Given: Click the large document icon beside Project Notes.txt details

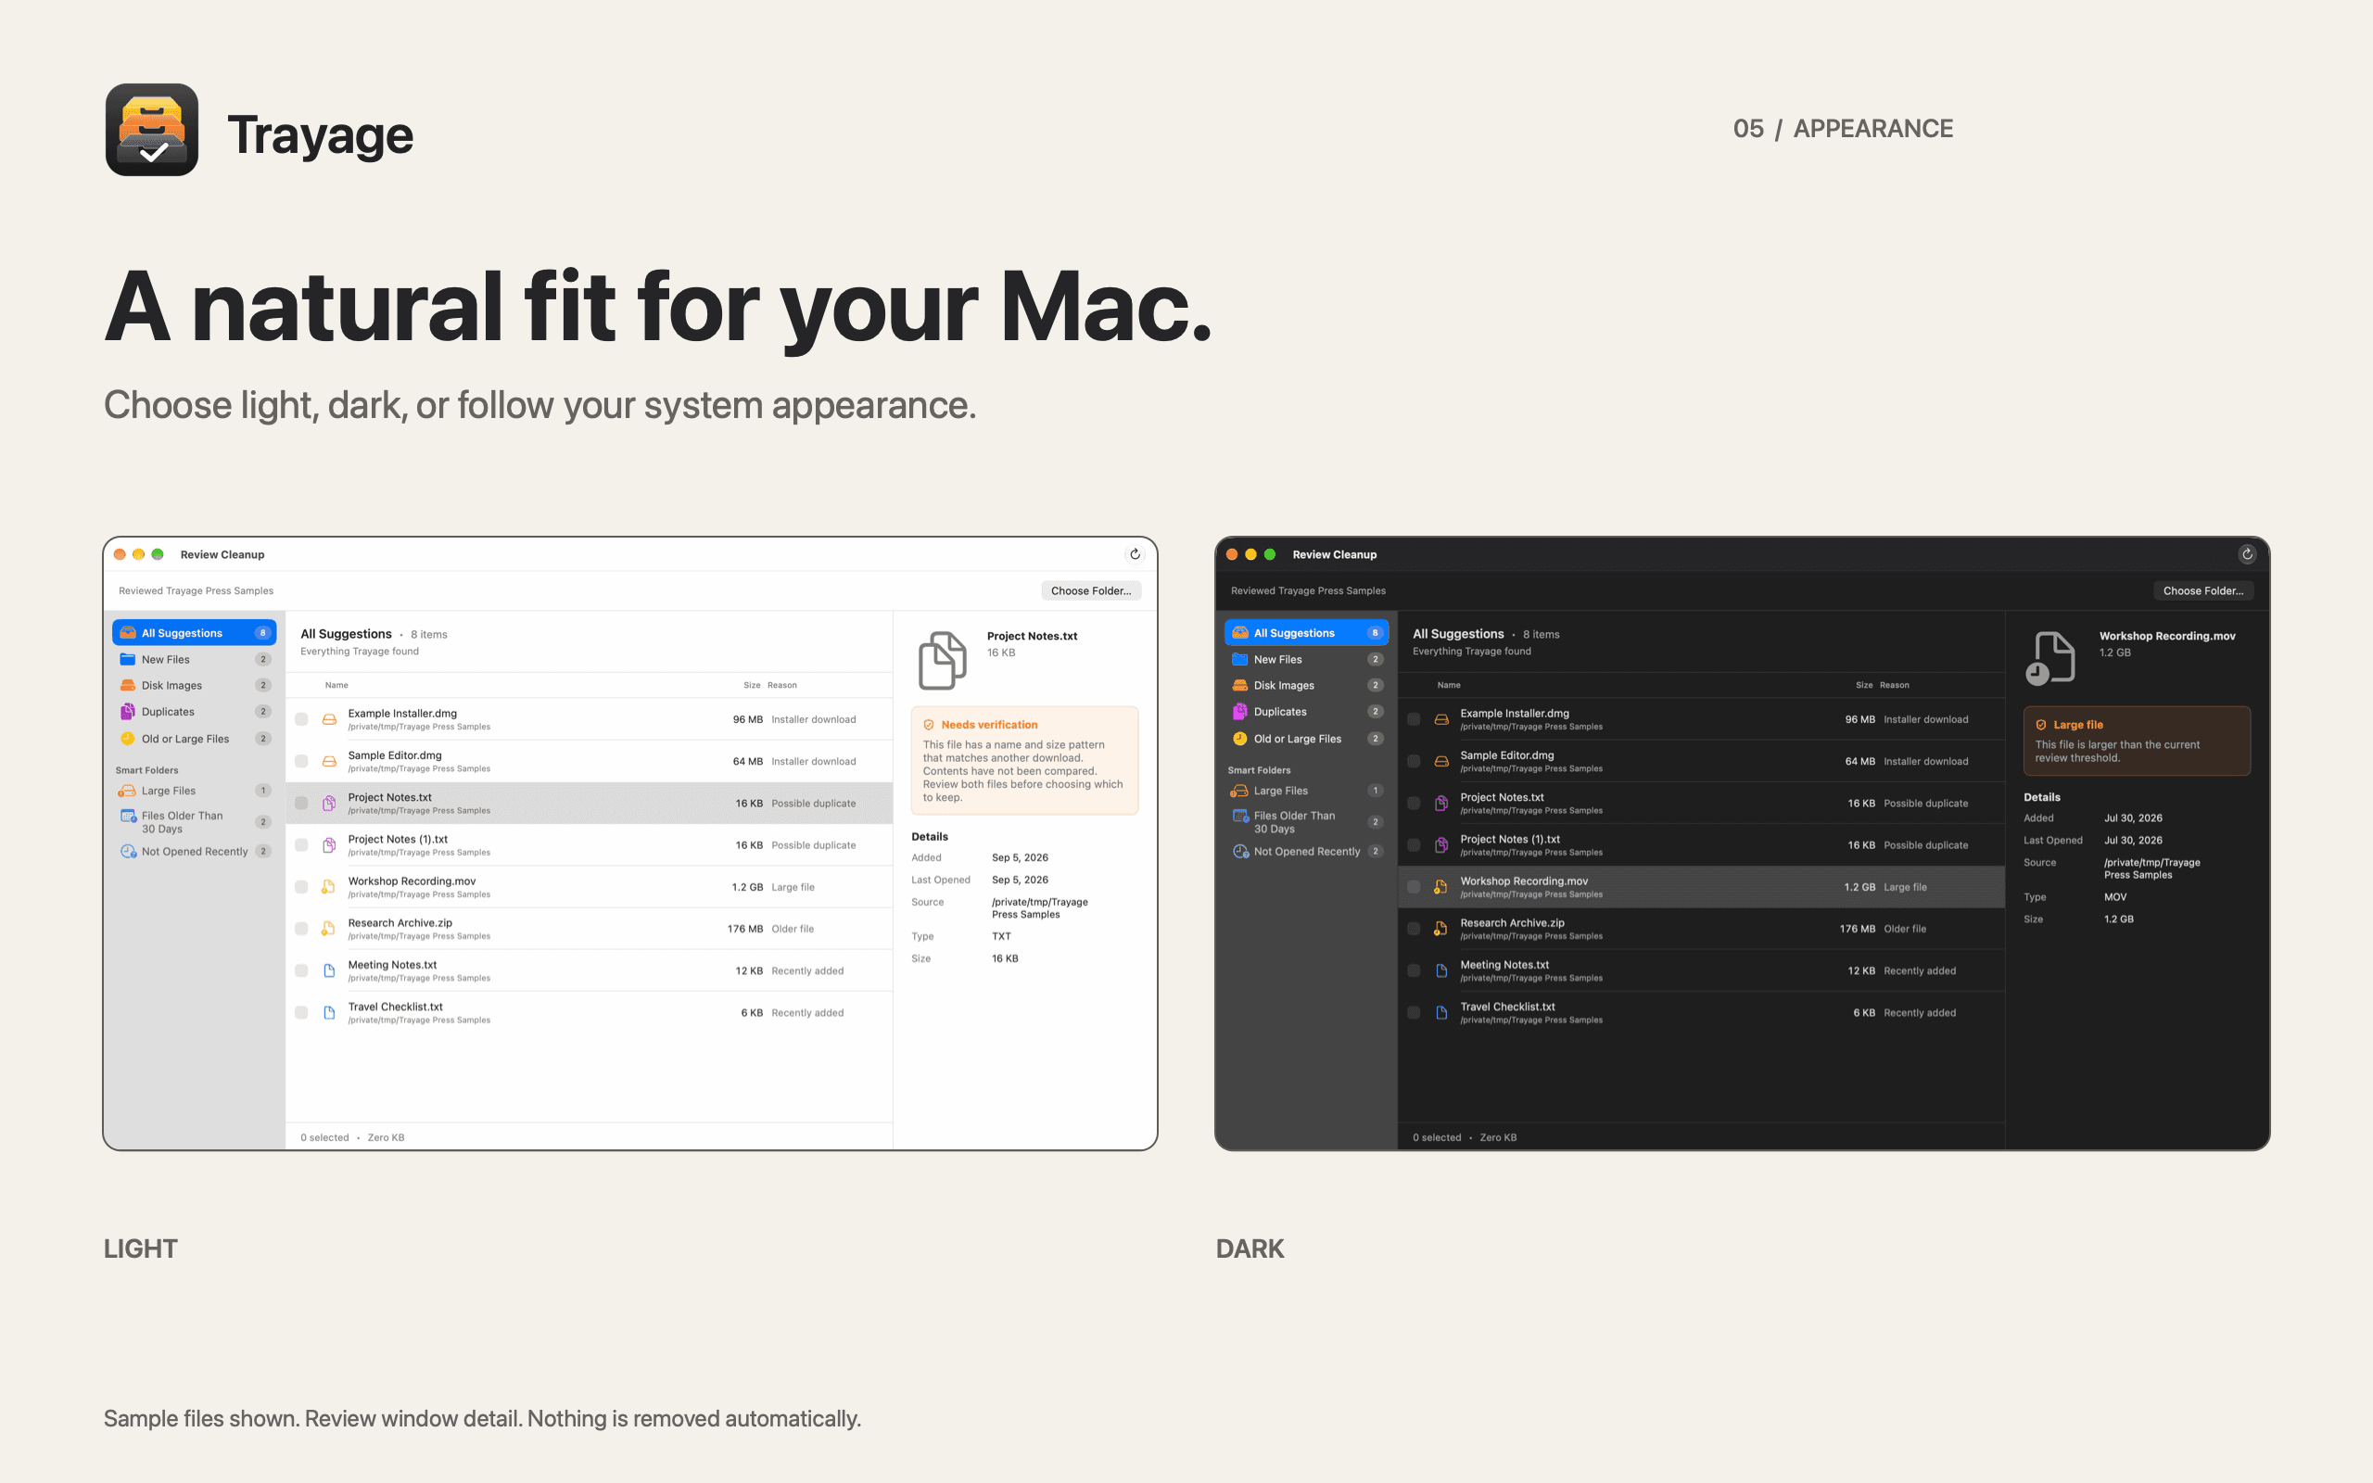Looking at the screenshot, I should (943, 660).
